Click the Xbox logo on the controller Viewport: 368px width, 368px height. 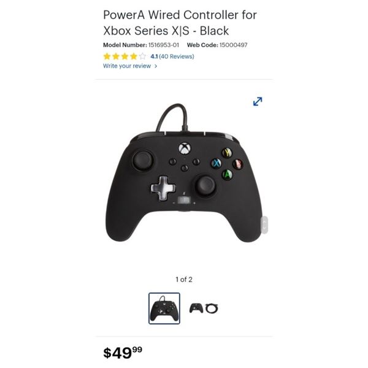[185, 148]
